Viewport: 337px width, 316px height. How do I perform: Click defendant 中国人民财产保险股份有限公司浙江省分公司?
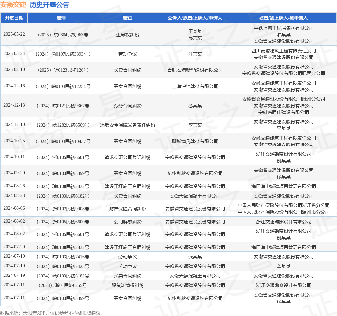click(283, 205)
